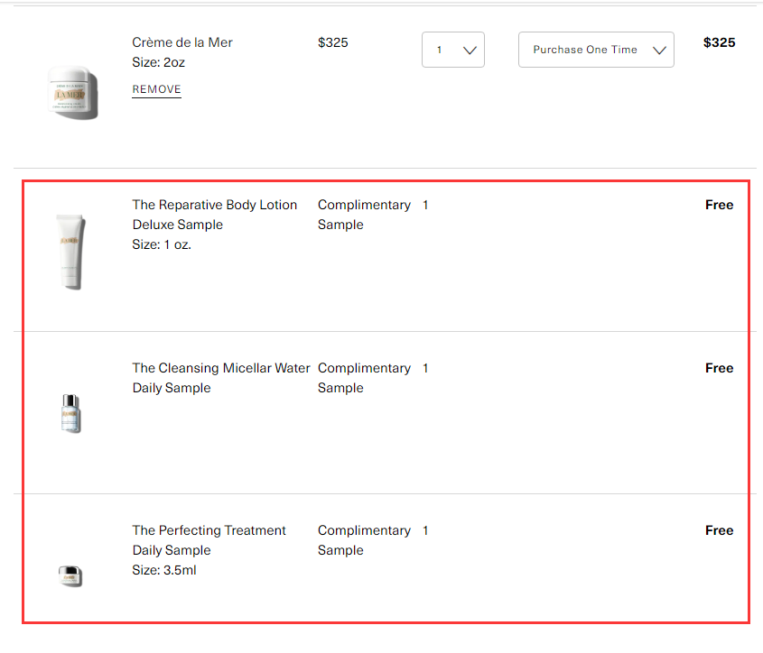
Task: Expand the Purchase One Time dropdown
Action: 596,50
